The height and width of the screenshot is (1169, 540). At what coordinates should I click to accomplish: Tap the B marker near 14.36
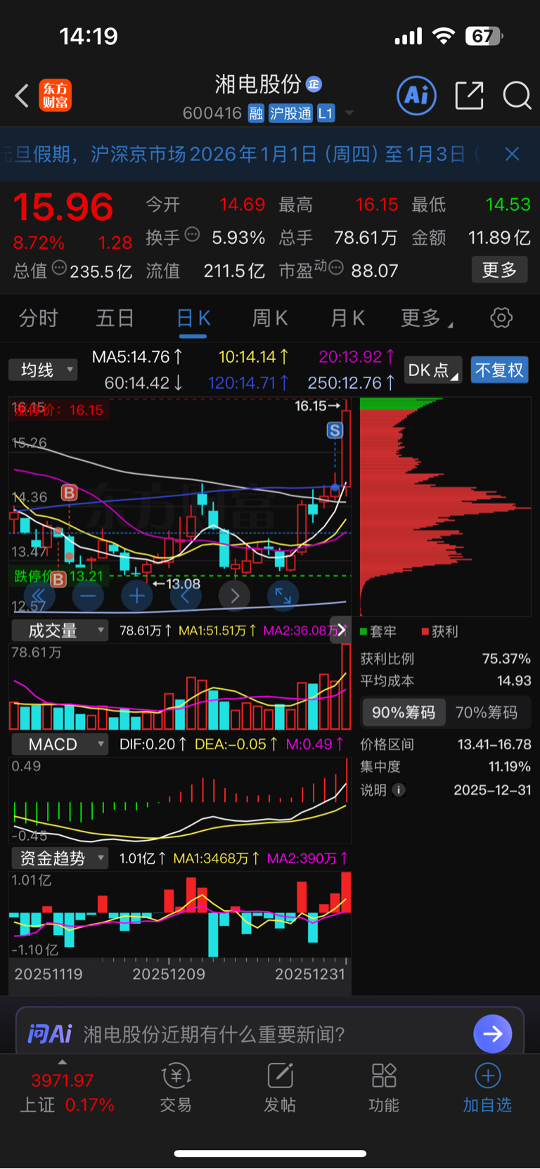tap(69, 493)
